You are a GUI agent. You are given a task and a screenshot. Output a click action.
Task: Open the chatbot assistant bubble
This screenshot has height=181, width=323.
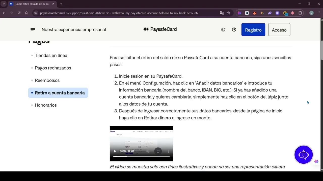(304, 155)
